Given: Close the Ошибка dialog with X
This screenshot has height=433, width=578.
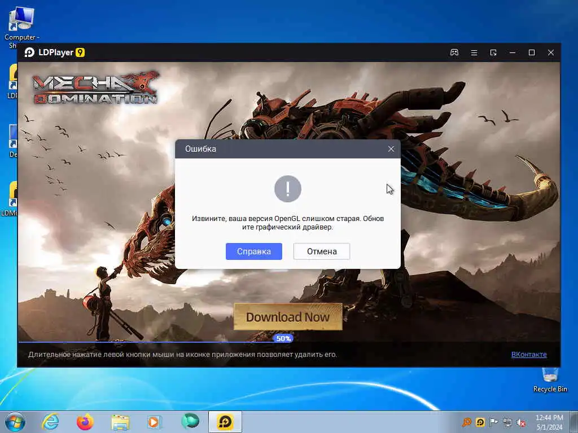Looking at the screenshot, I should pos(391,149).
